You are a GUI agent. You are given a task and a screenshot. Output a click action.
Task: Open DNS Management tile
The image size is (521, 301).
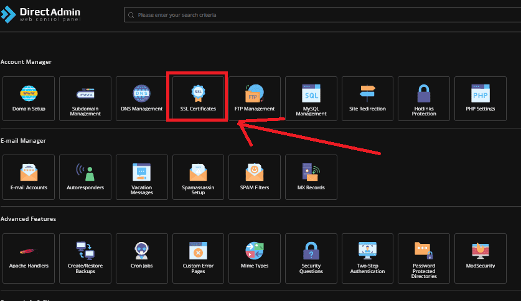coord(141,99)
